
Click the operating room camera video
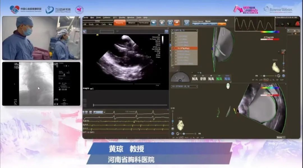[x=41, y=38]
